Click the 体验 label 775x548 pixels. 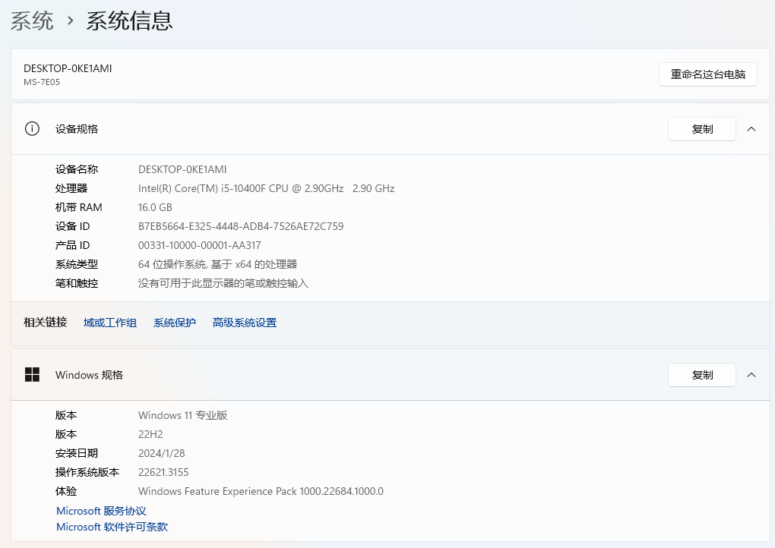pyautogui.click(x=66, y=491)
